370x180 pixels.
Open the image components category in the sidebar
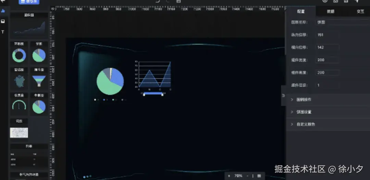[3, 22]
